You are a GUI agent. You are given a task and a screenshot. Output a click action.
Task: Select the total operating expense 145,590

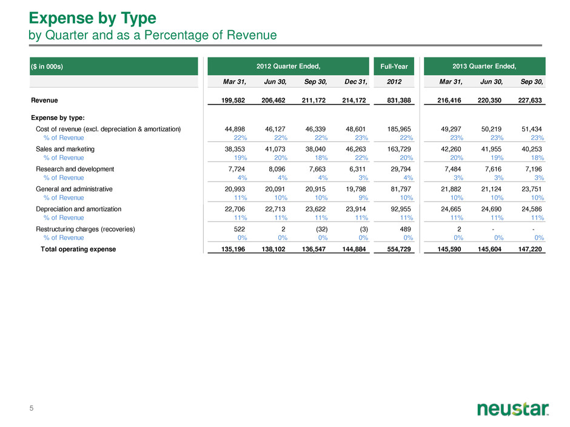pos(449,249)
